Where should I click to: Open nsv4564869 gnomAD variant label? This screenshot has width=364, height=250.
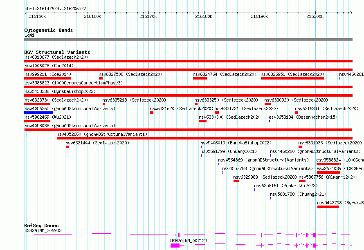click(263, 160)
